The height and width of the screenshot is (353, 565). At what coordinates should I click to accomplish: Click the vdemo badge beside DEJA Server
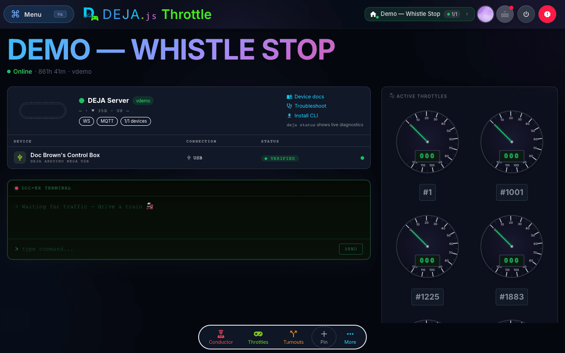pos(143,101)
